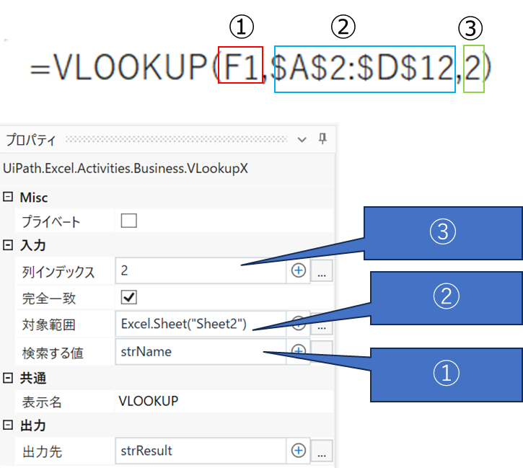Toggle the プライベート checkbox

coord(128,221)
